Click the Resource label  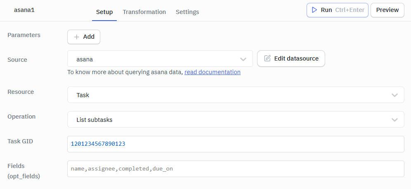pos(21,92)
